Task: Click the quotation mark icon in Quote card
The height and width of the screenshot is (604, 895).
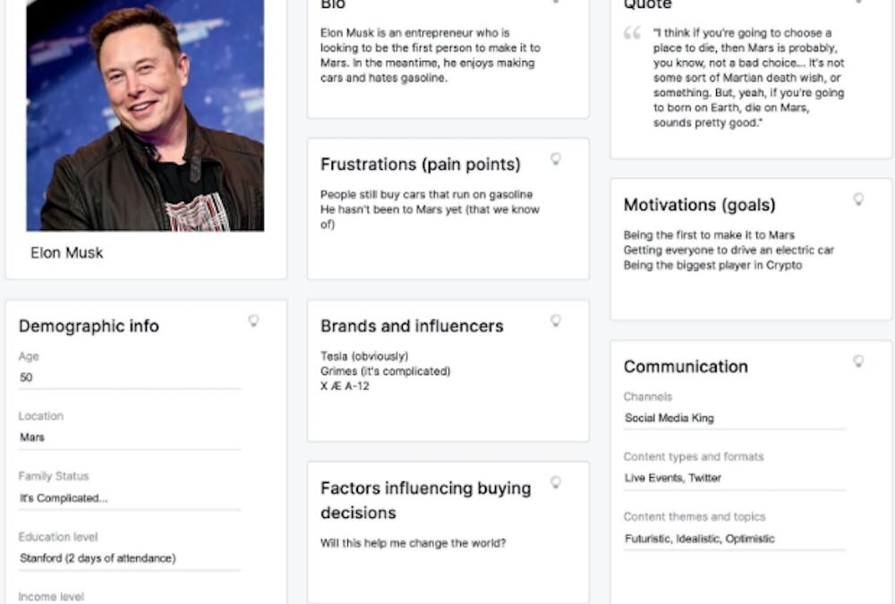Action: pyautogui.click(x=633, y=34)
